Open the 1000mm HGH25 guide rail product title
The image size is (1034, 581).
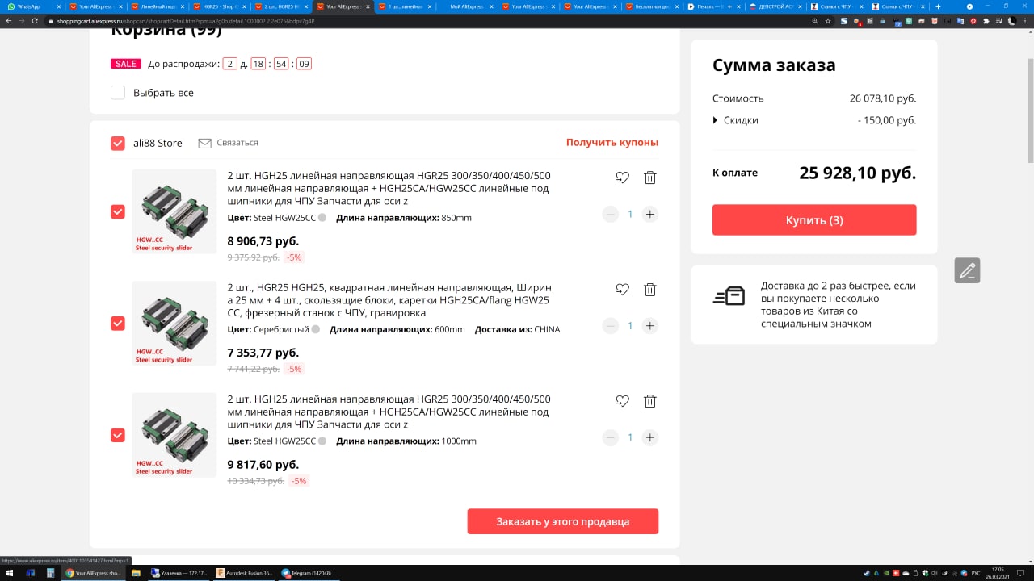[x=389, y=412]
